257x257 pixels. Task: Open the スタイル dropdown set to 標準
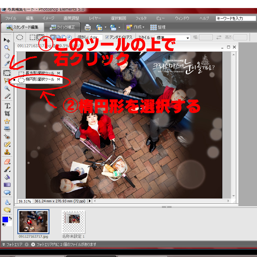click(173, 38)
